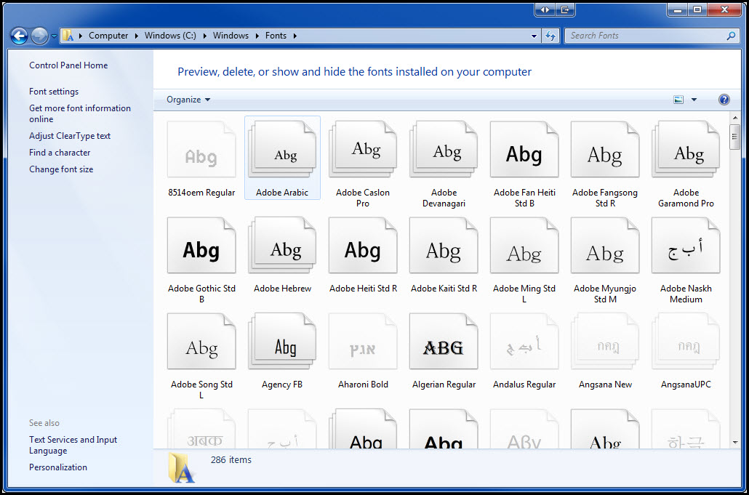
Task: Click the forward navigation arrow
Action: pyautogui.click(x=39, y=35)
